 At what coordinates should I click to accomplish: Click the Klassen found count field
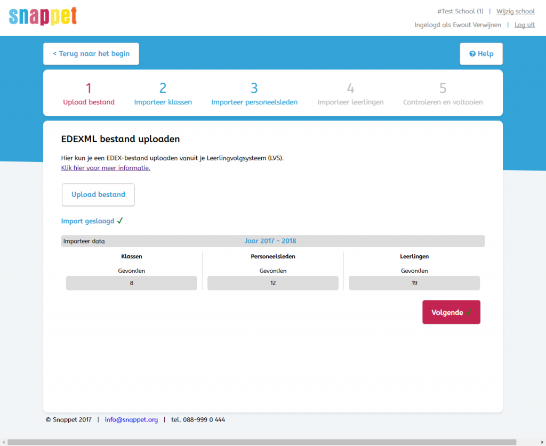(x=131, y=283)
